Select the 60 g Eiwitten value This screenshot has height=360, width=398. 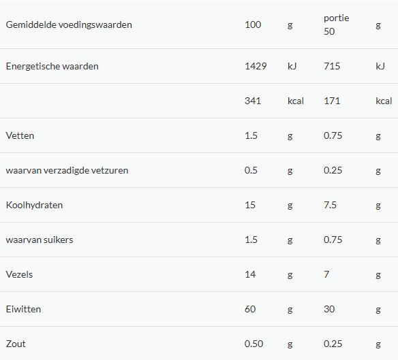pyautogui.click(x=250, y=309)
